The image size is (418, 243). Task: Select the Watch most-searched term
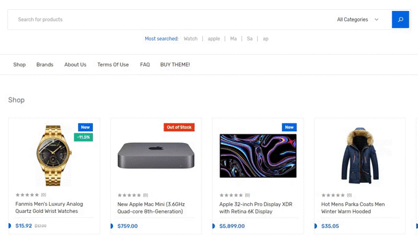pyautogui.click(x=191, y=39)
